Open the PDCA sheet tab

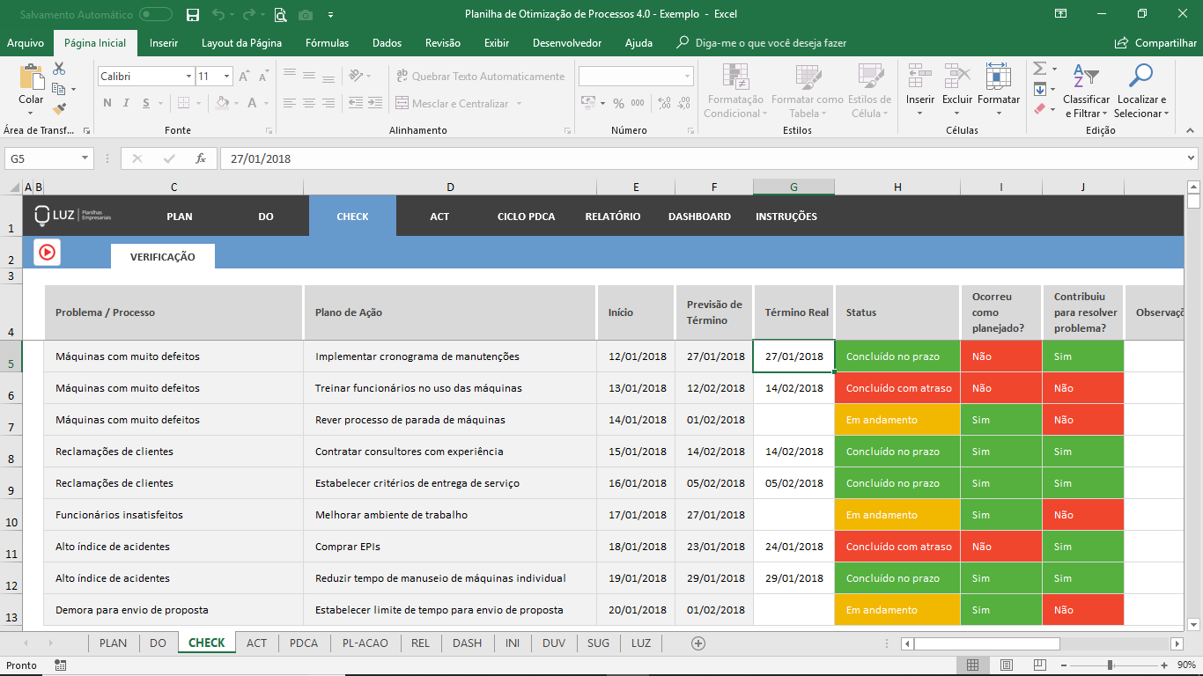[x=304, y=643]
